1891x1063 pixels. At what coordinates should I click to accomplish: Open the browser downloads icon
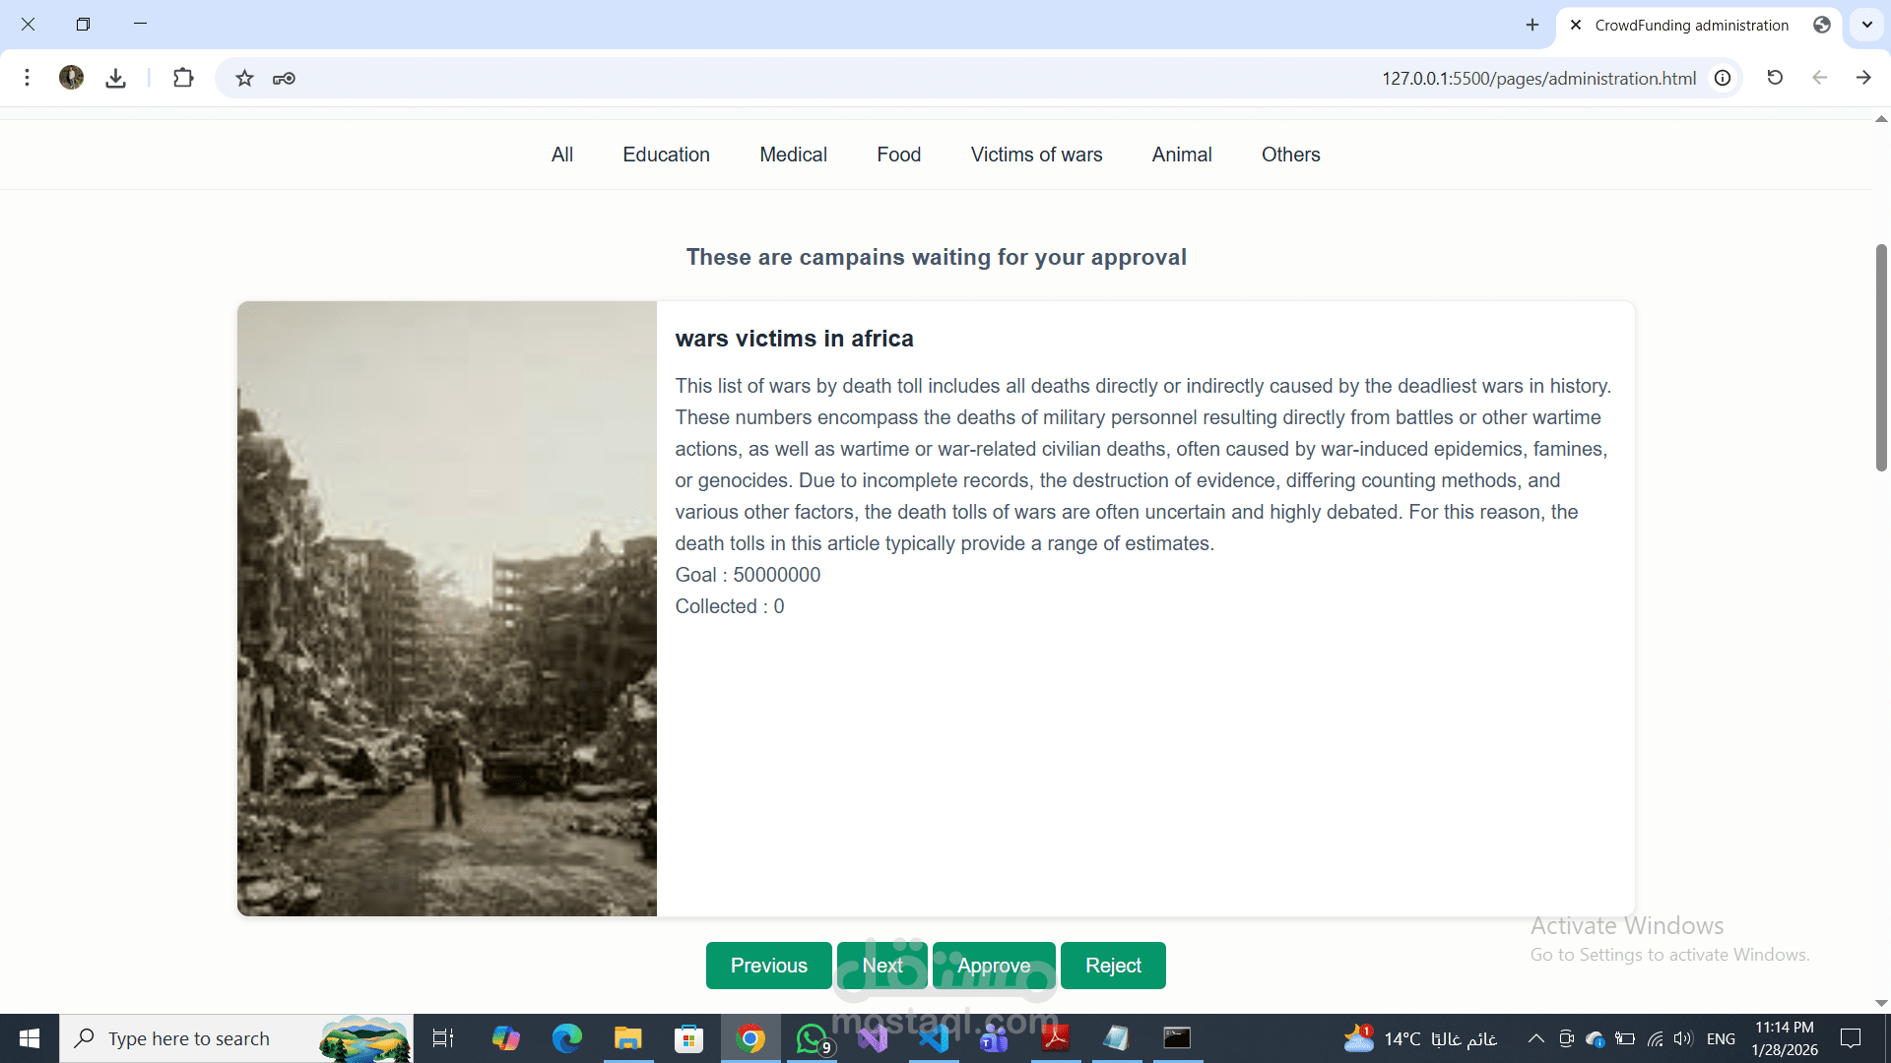tap(116, 79)
